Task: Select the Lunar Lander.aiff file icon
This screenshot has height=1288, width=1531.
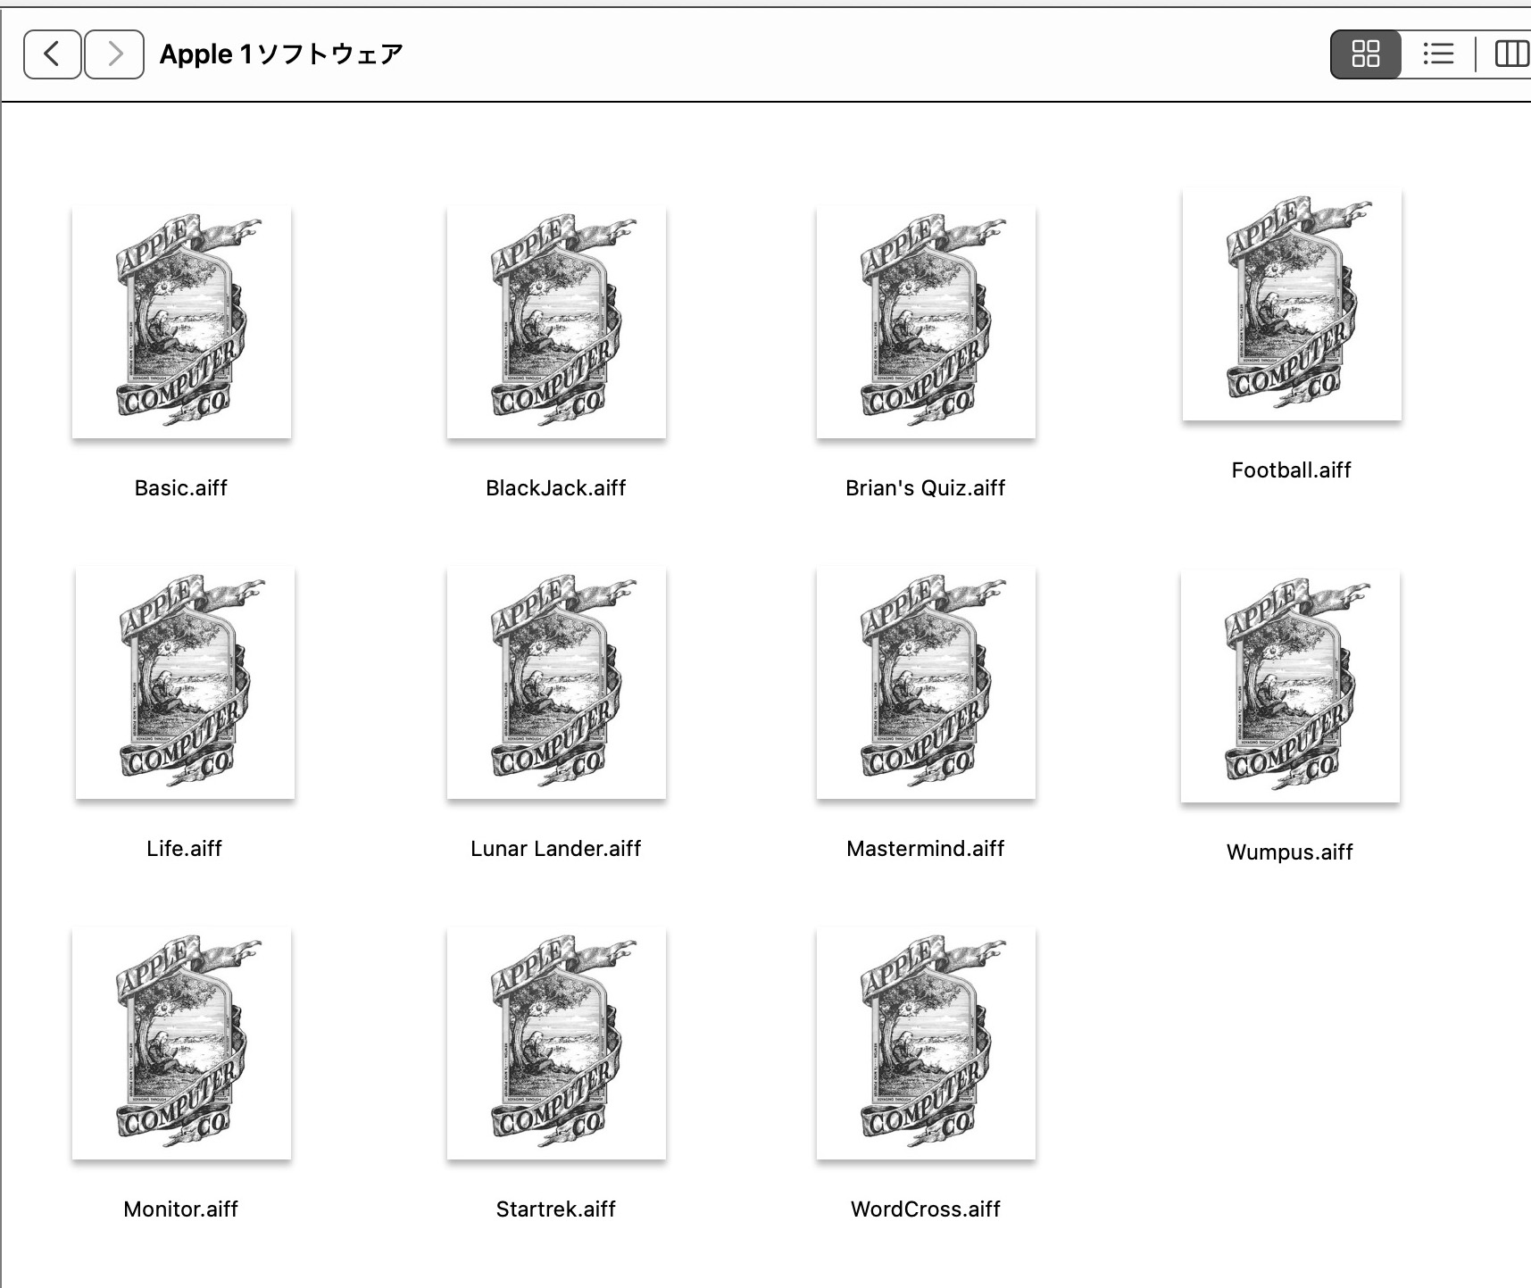Action: click(556, 682)
